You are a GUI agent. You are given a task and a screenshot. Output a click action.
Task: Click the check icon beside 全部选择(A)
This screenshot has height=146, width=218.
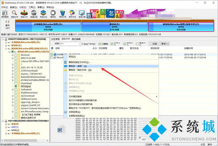tap(65, 112)
